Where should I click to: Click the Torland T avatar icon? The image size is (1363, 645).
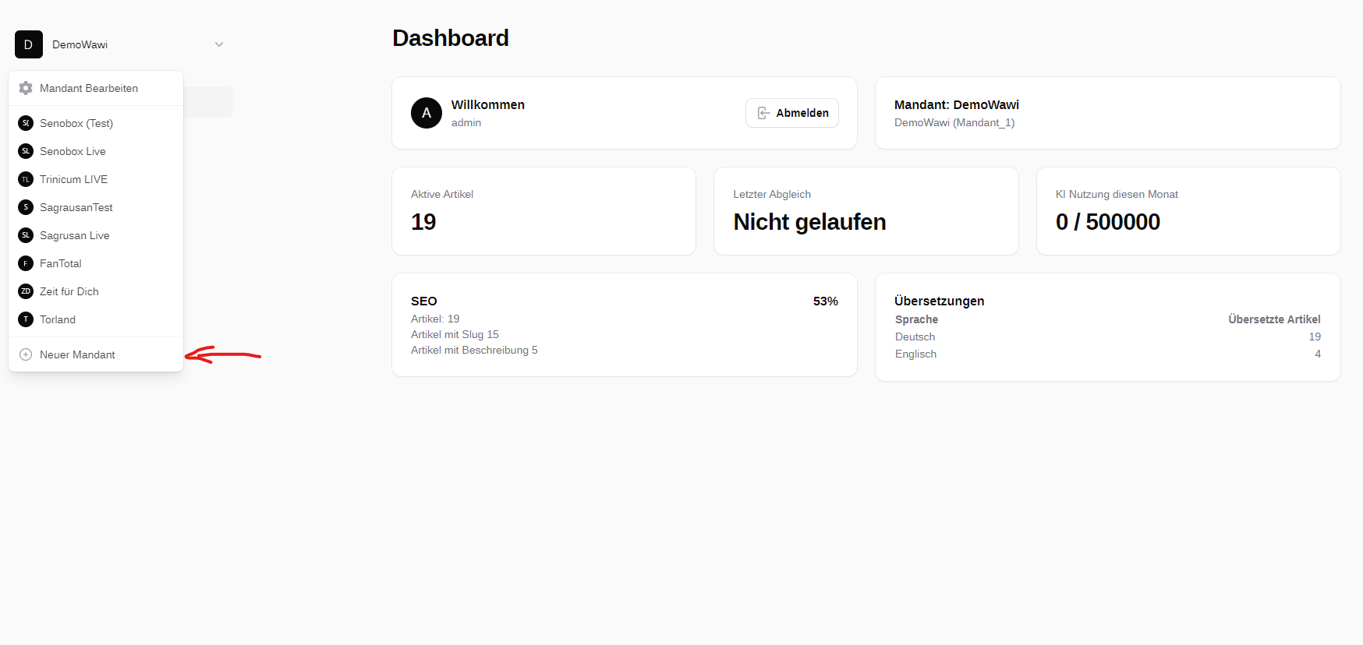tap(26, 319)
